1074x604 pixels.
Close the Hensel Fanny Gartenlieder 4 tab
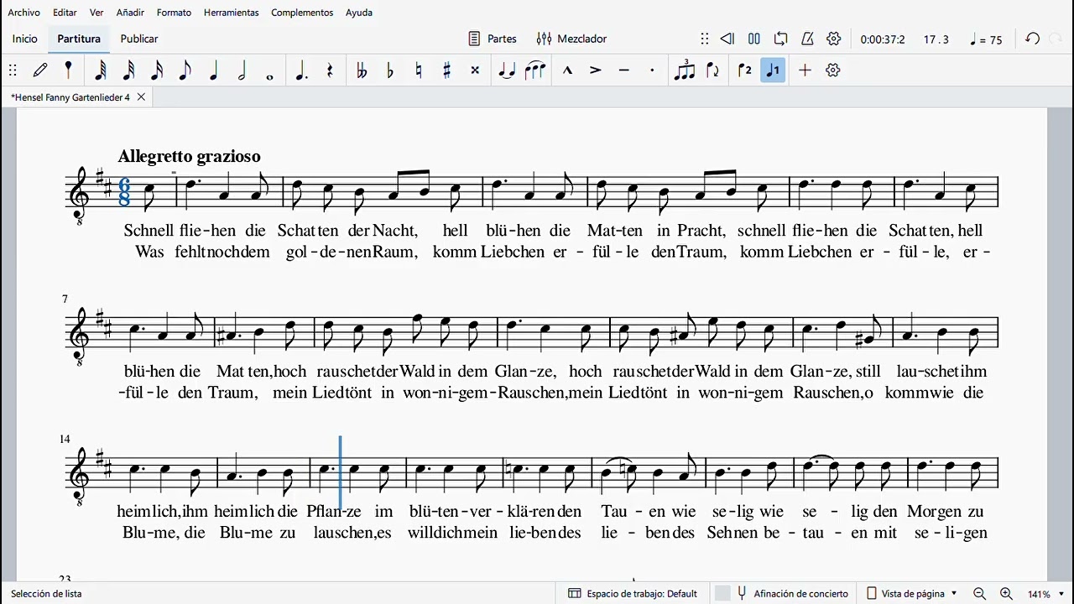coord(141,97)
